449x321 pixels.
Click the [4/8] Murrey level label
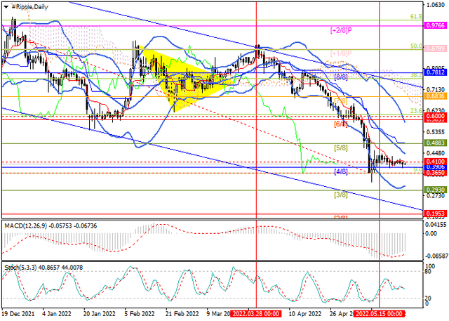click(342, 171)
